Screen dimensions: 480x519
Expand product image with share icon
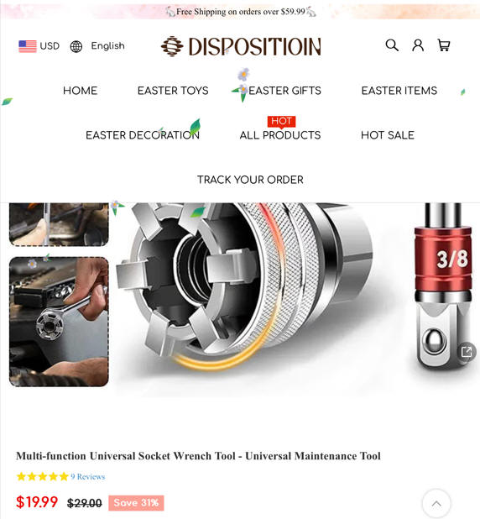click(466, 351)
